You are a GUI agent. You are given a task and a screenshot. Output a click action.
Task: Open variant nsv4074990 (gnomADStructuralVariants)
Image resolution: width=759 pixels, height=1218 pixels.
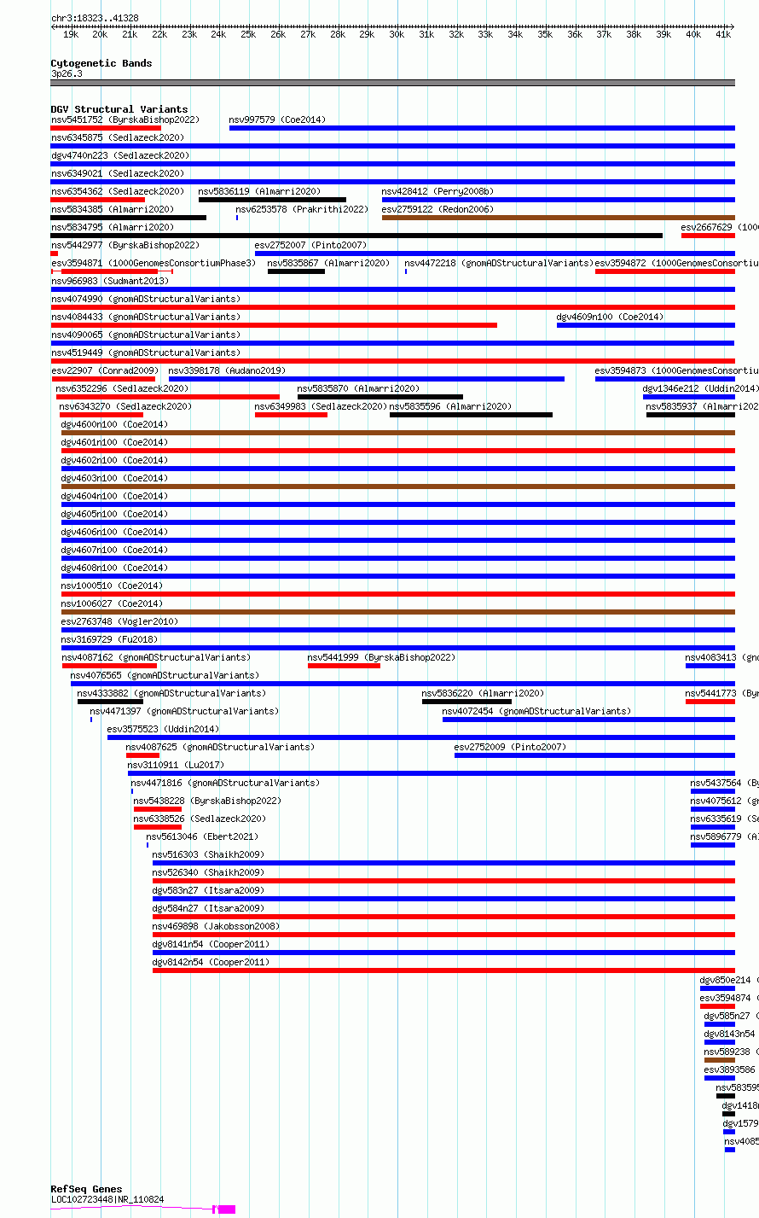(392, 307)
